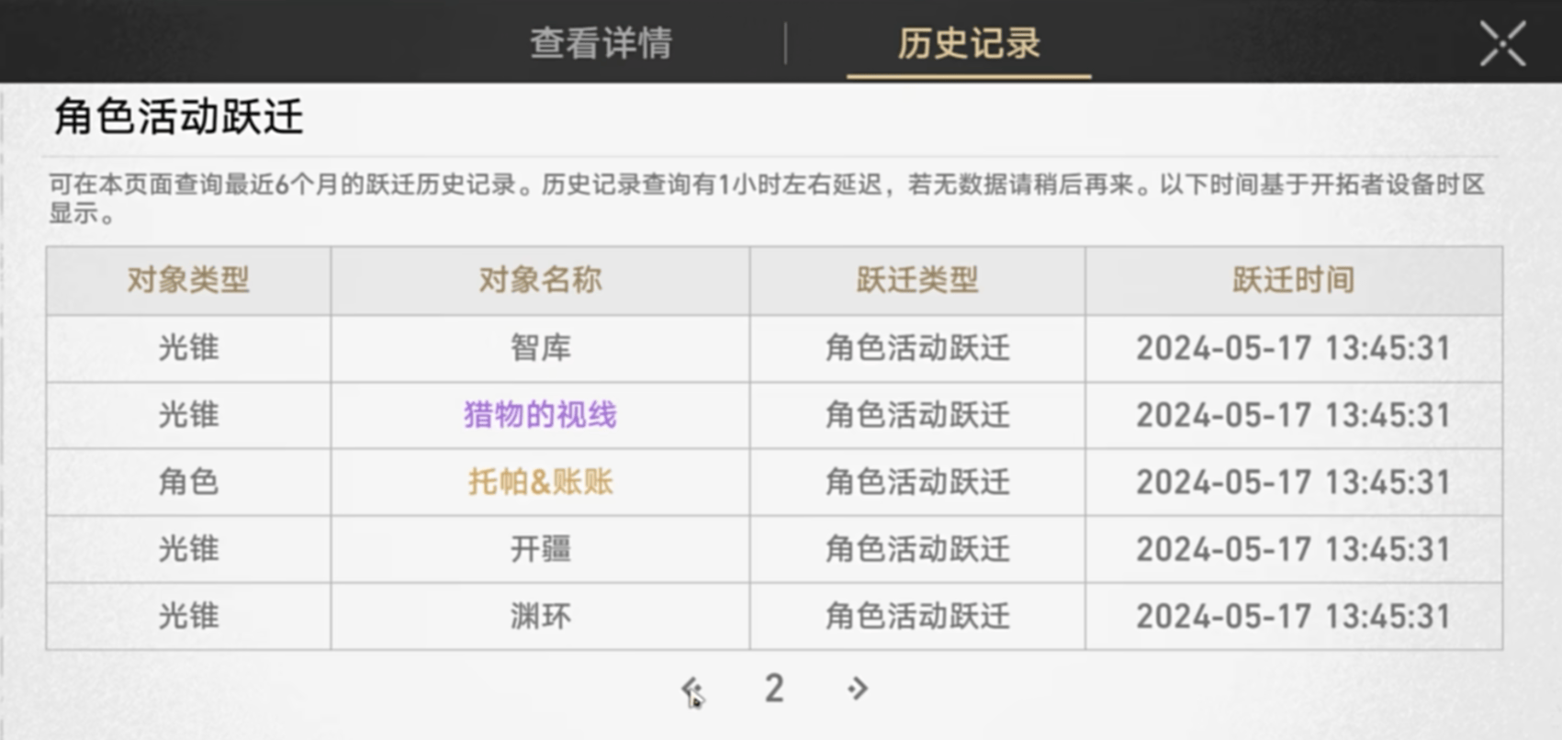The image size is (1562, 740).
Task: Select the purple 猎物的视线 entry
Action: tap(540, 415)
